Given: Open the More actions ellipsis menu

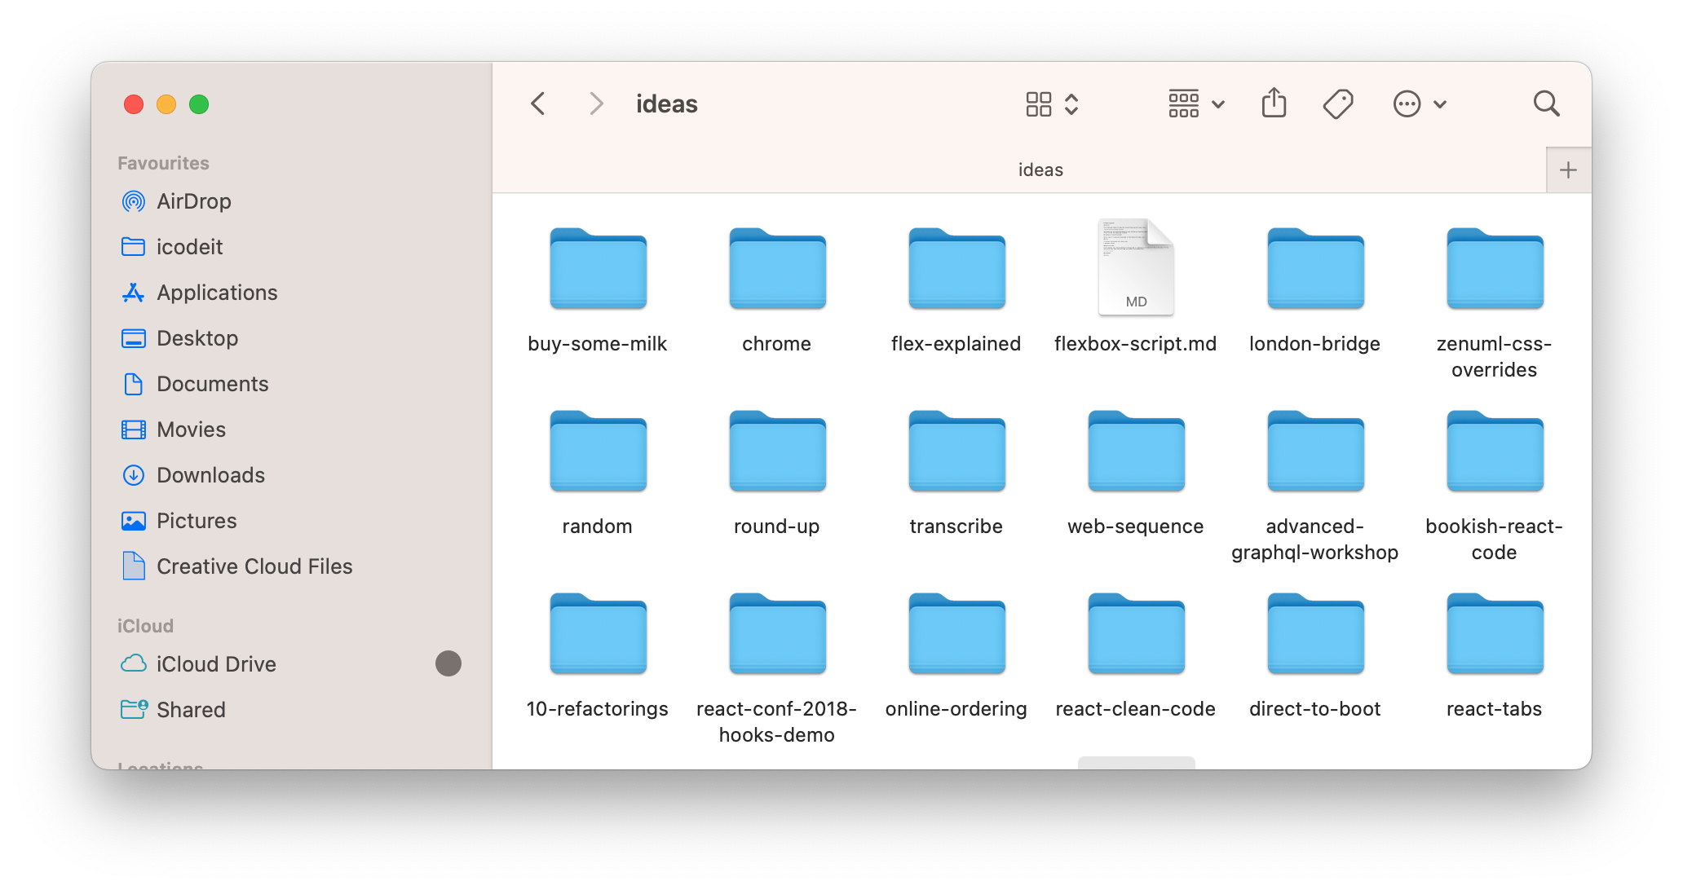Looking at the screenshot, I should pyautogui.click(x=1419, y=104).
